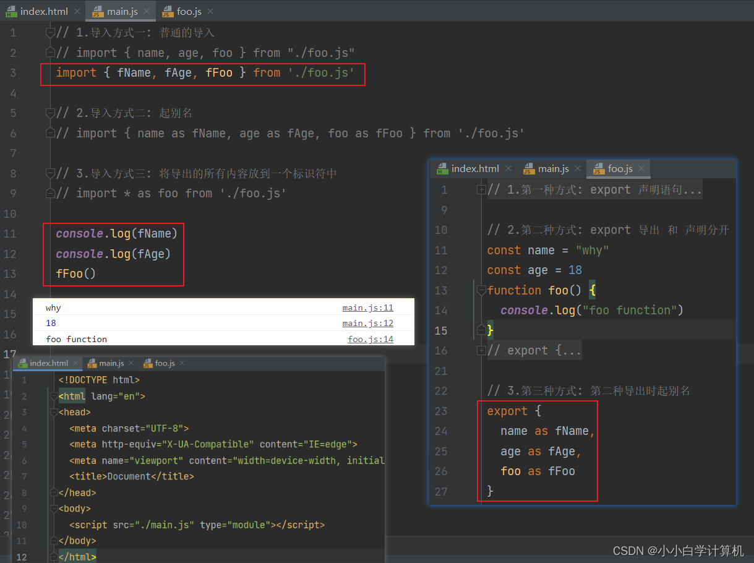Click 'why' console output text
Viewport: 754px width, 563px height.
click(x=53, y=307)
